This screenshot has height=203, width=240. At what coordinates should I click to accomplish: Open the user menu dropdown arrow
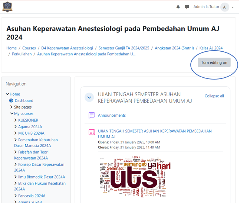pos(233,7)
